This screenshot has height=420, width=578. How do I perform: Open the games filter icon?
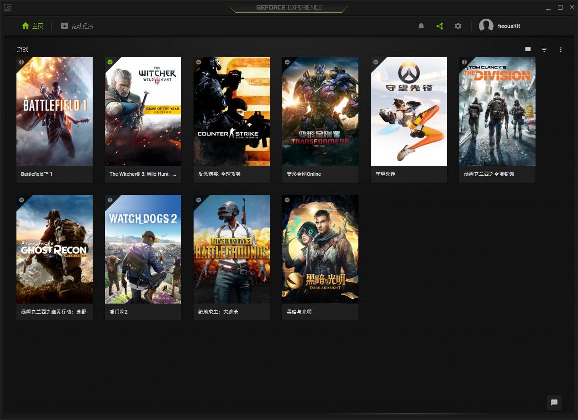[544, 49]
